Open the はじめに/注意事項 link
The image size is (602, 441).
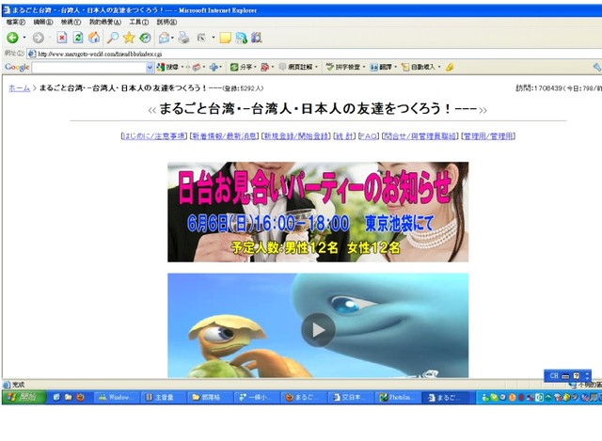[x=154, y=136]
